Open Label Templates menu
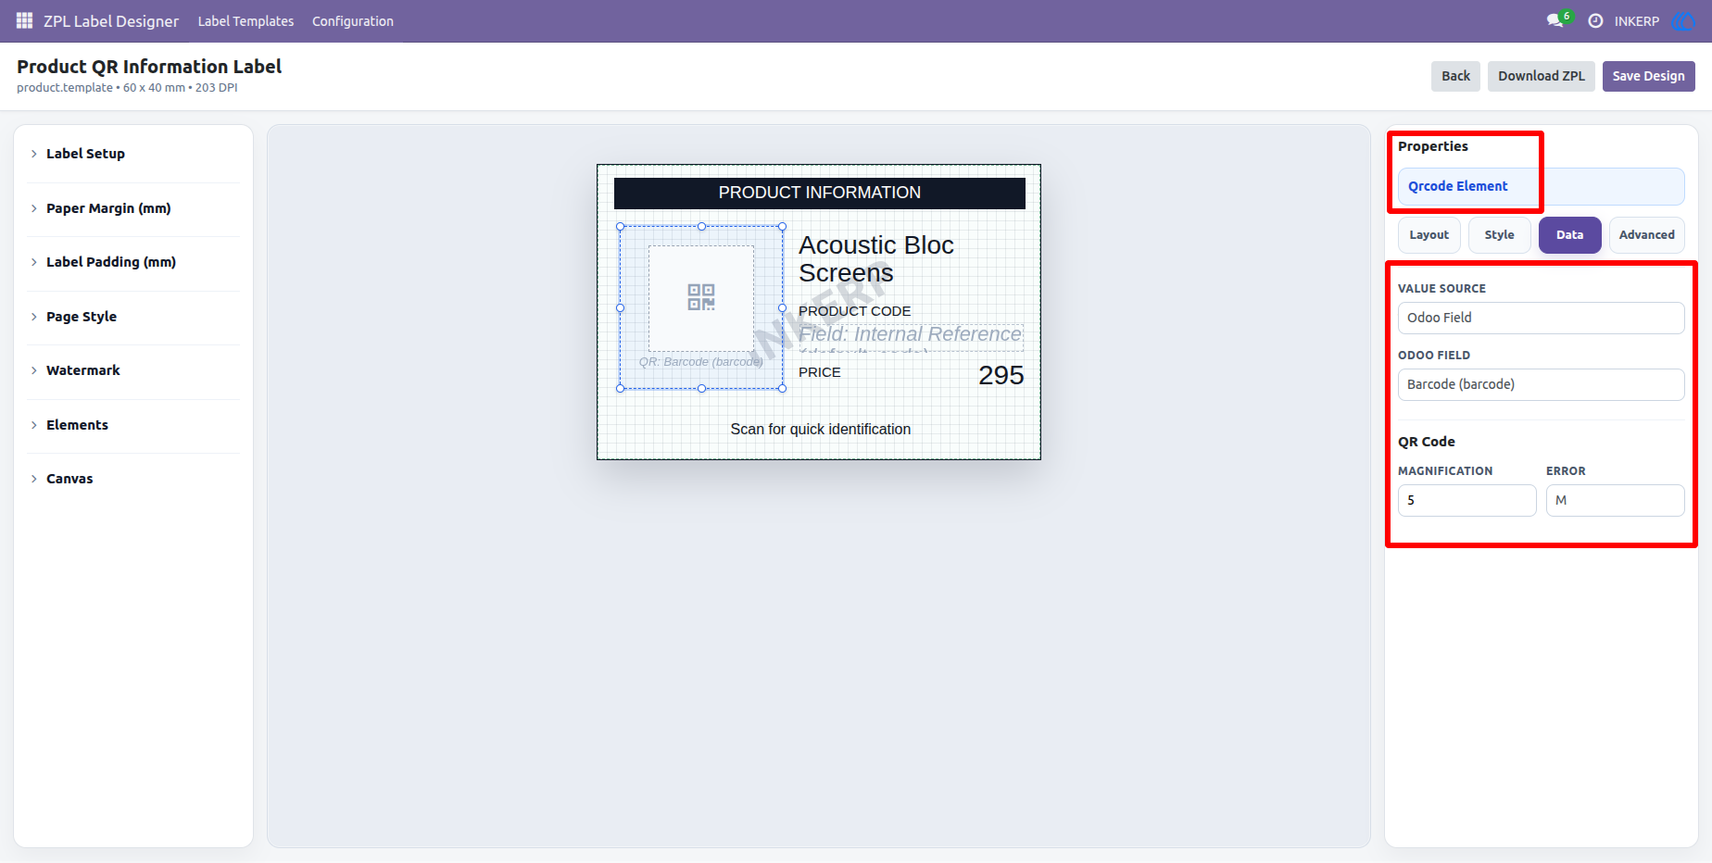Image resolution: width=1712 pixels, height=863 pixels. 245,21
